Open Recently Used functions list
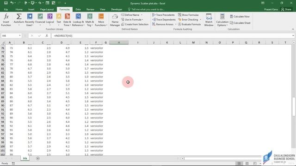 30,20
